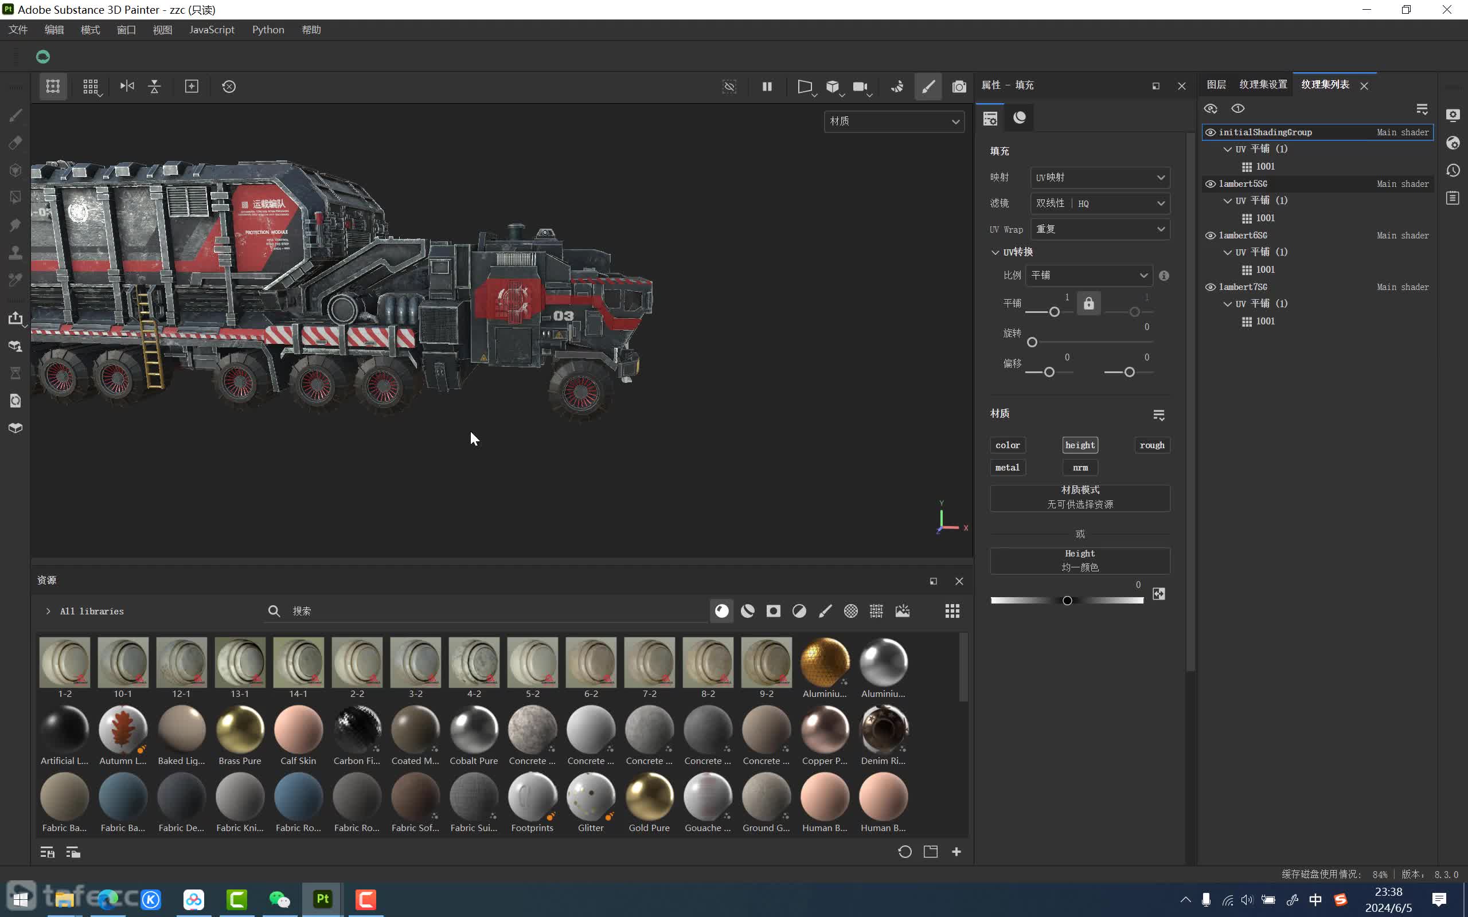Switch to the 纹理集设置 tab
Image resolution: width=1468 pixels, height=917 pixels.
pyautogui.click(x=1263, y=85)
